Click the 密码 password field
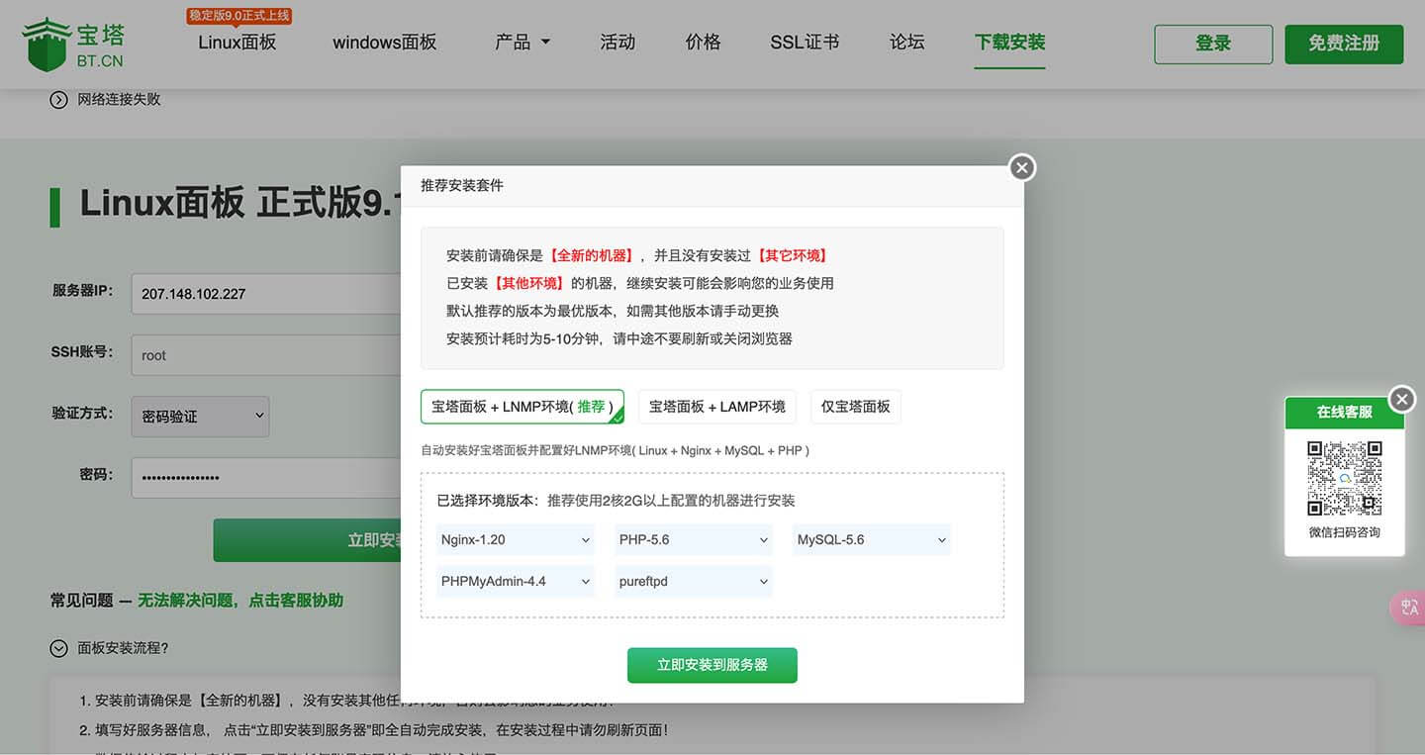The width and height of the screenshot is (1425, 755). click(x=266, y=477)
